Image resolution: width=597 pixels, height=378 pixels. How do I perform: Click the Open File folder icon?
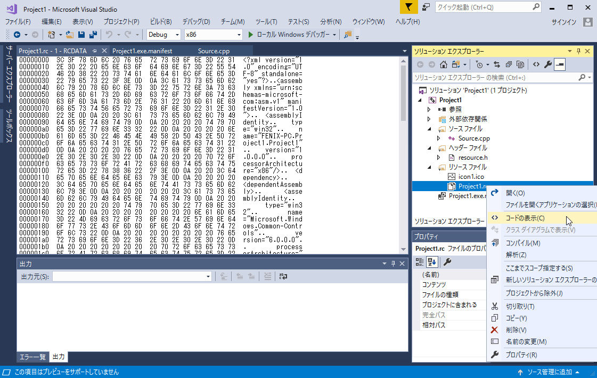(70, 35)
